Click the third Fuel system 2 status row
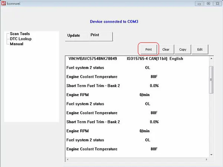 109,140
